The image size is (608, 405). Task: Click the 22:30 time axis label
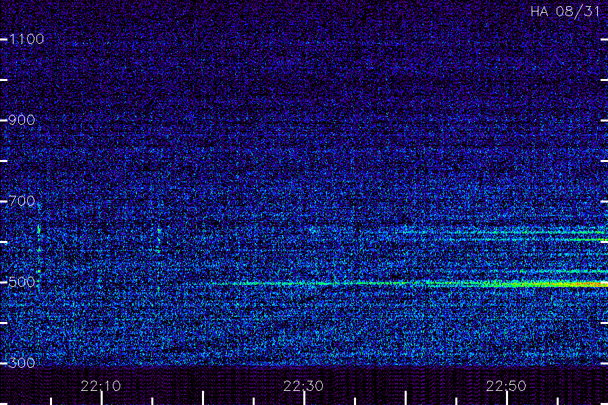pyautogui.click(x=303, y=386)
